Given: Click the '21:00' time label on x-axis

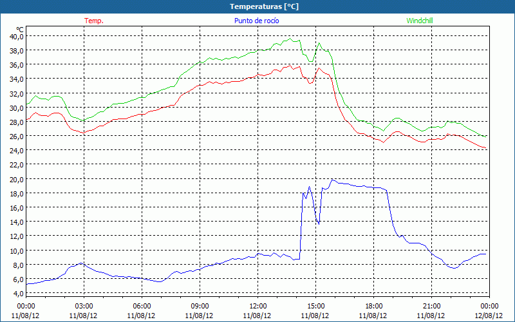Looking at the screenshot, I should click(431, 307).
